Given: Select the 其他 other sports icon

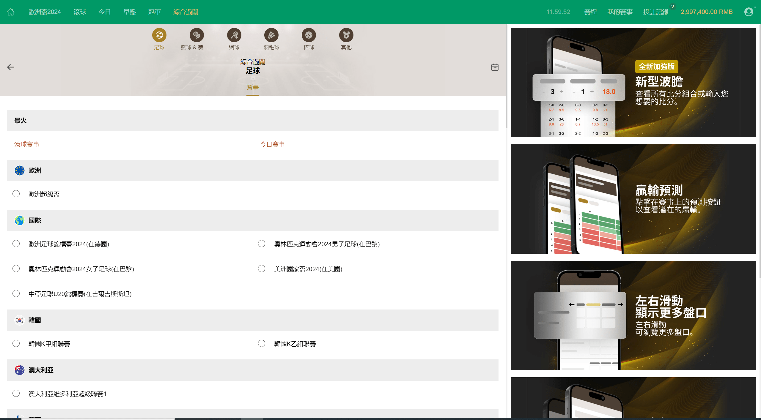Looking at the screenshot, I should tap(346, 35).
